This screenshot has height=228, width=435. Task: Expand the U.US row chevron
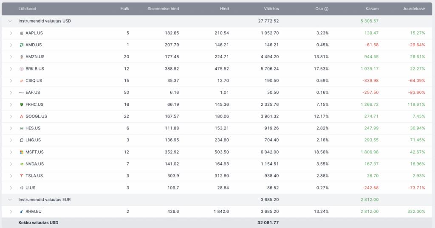click(x=11, y=188)
